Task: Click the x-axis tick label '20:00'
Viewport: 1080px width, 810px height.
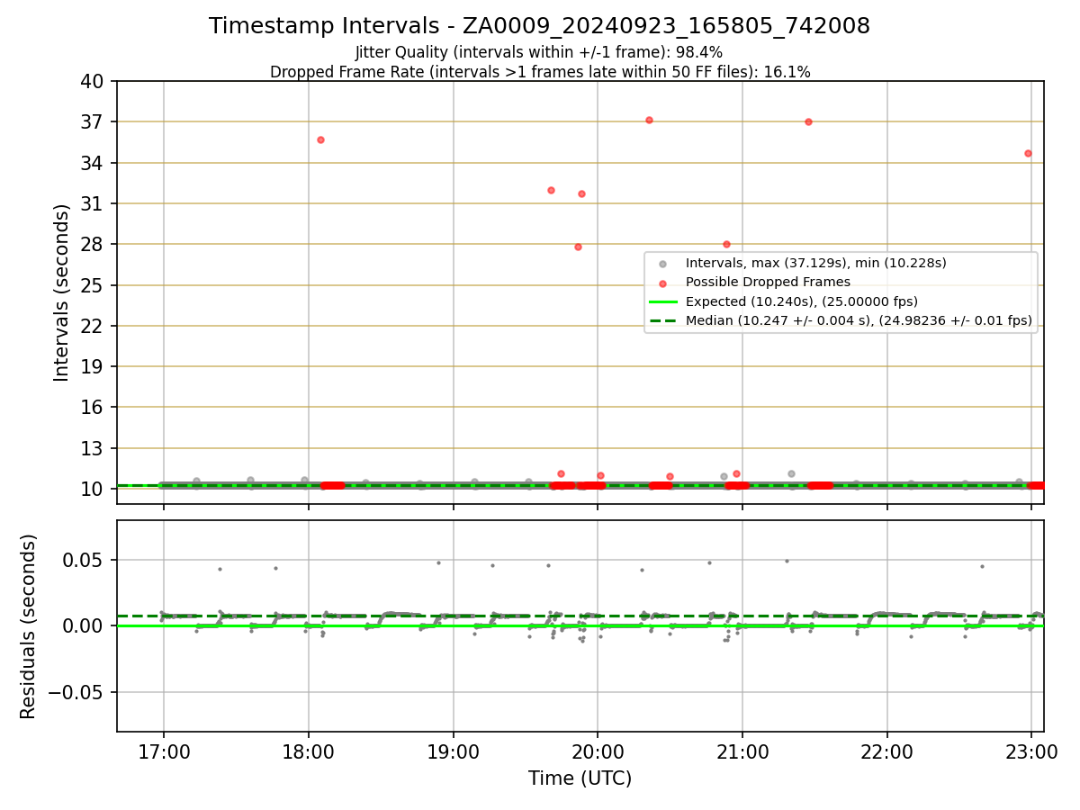Action: pos(598,751)
